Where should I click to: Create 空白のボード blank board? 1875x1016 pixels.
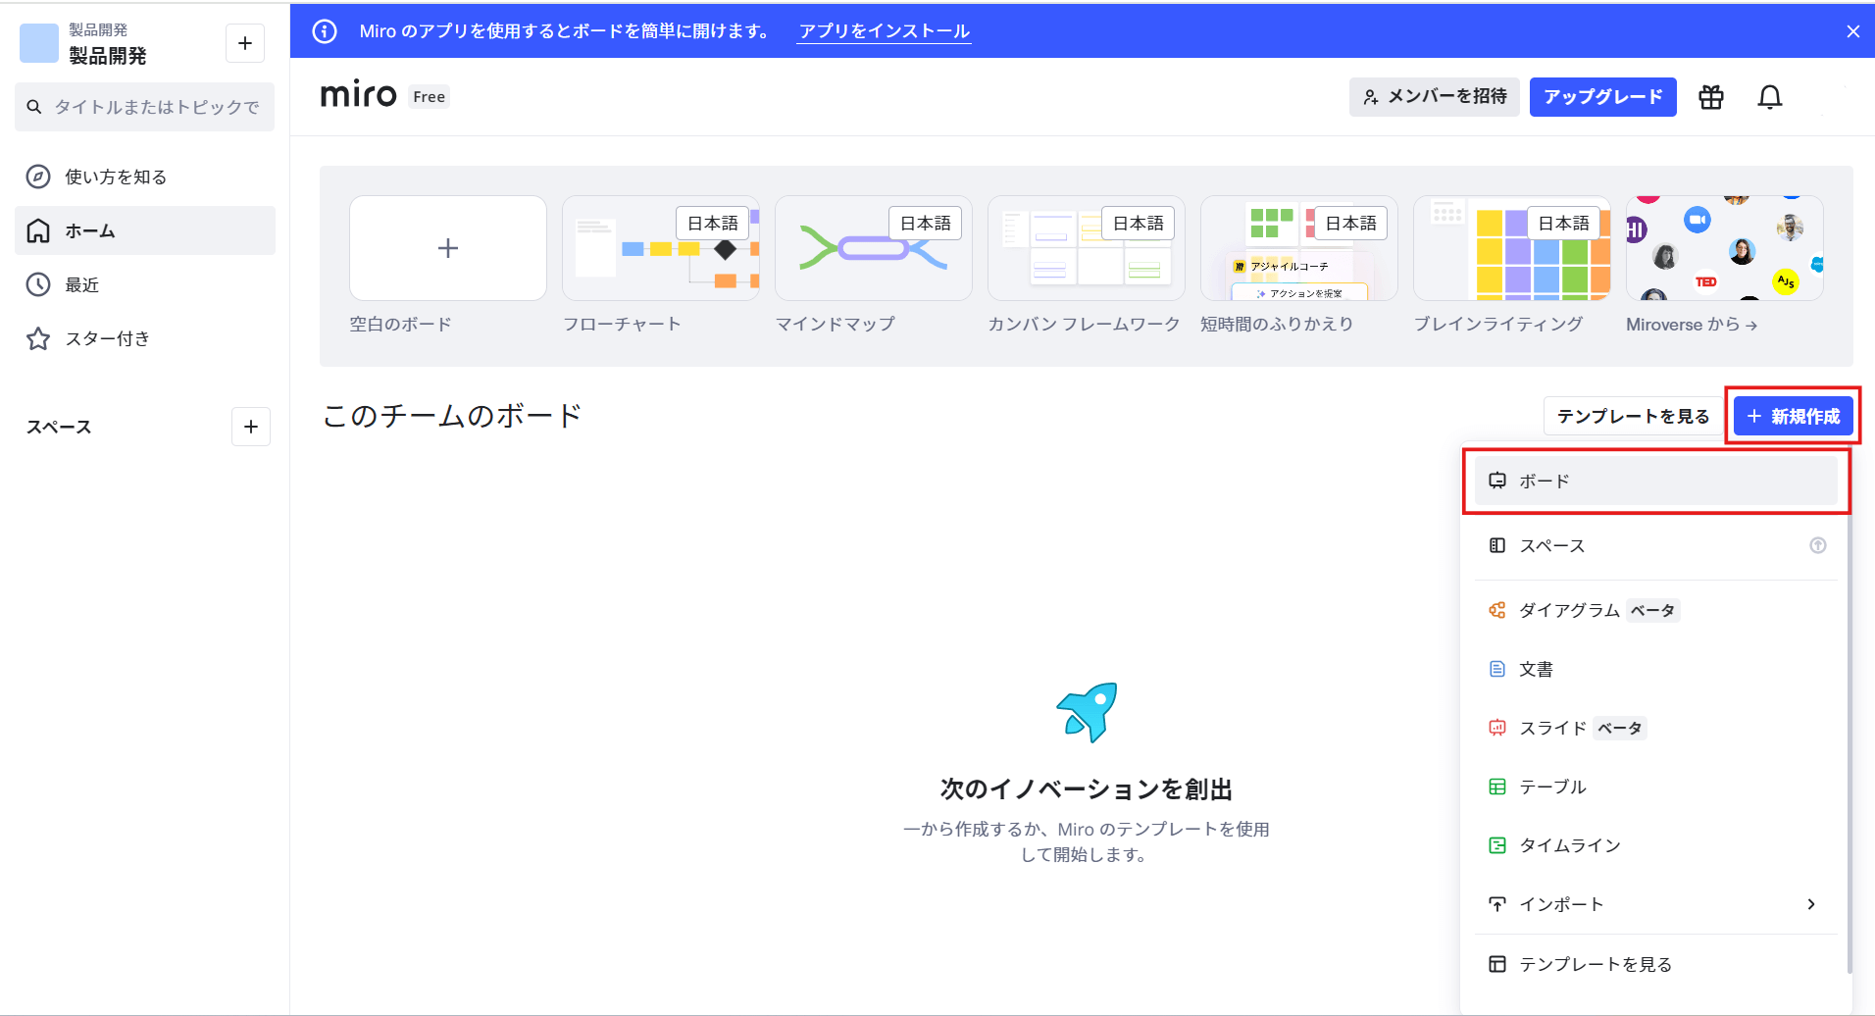(x=448, y=248)
